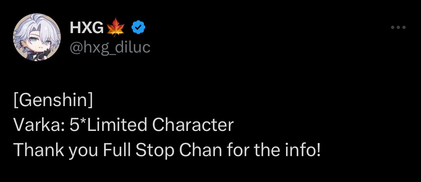Click the word "Character" in the post

[193, 125]
